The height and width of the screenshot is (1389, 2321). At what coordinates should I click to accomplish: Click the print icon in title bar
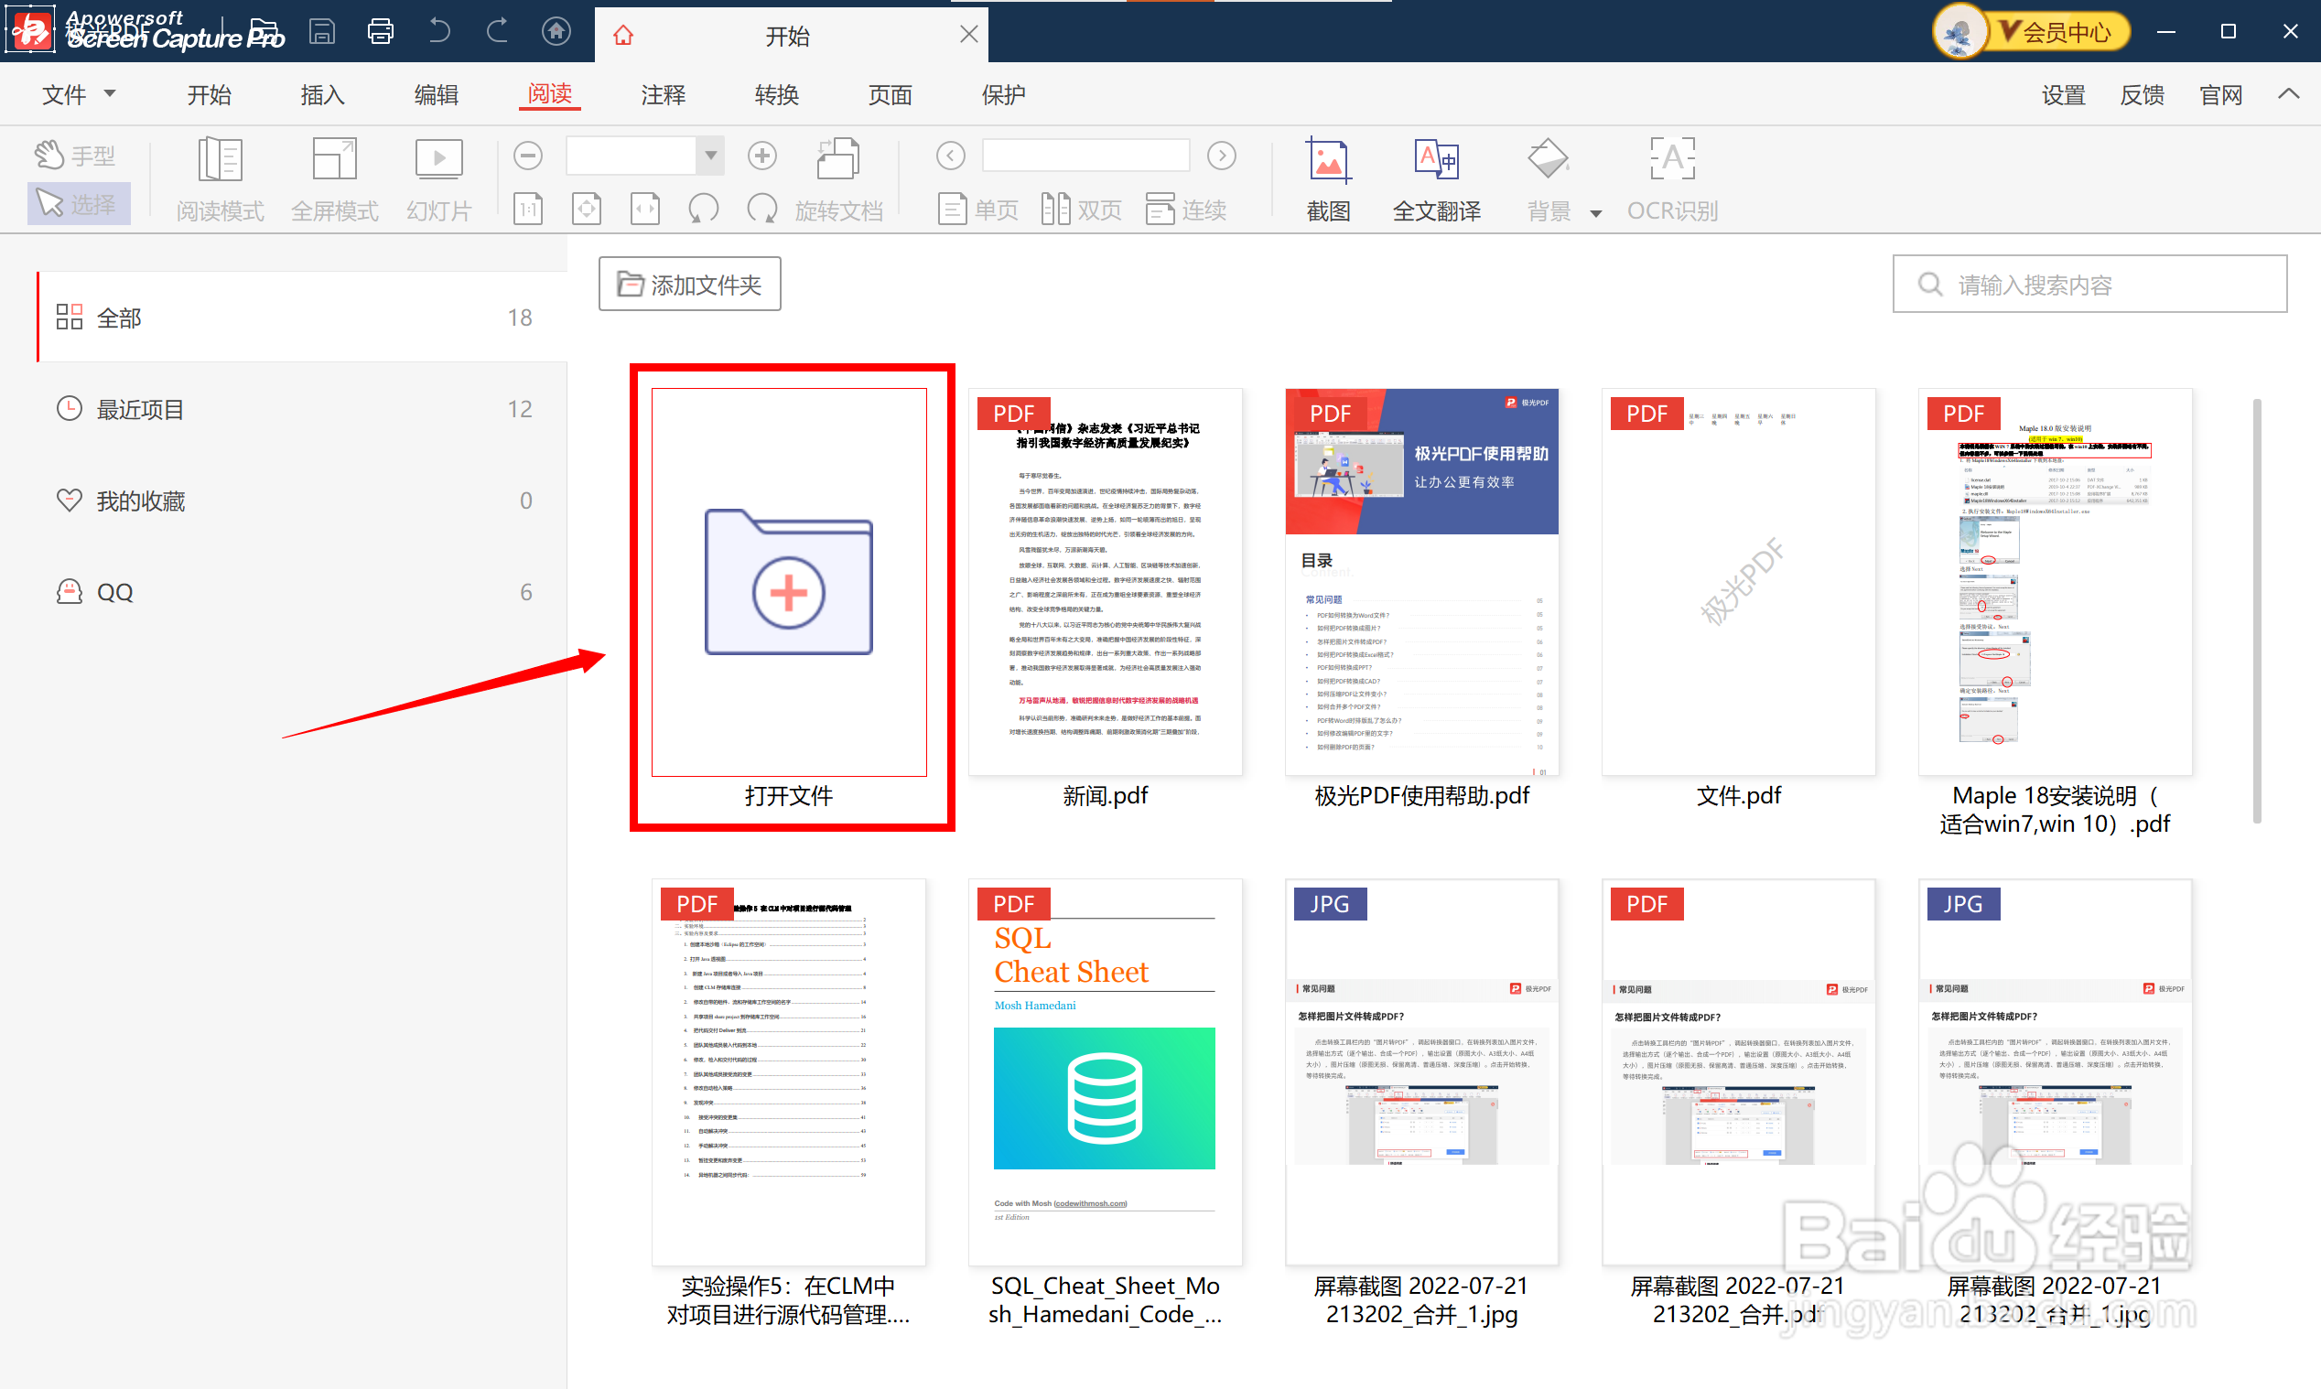click(x=380, y=32)
